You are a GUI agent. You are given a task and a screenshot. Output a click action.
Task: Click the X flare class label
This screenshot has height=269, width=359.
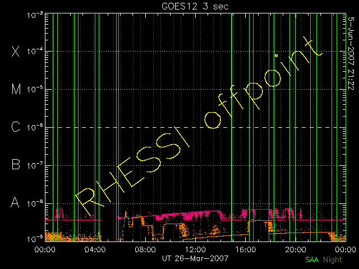(16, 51)
